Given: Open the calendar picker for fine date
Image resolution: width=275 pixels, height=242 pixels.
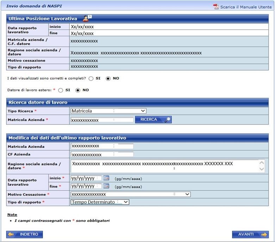Looking at the screenshot, I should 106,186.
